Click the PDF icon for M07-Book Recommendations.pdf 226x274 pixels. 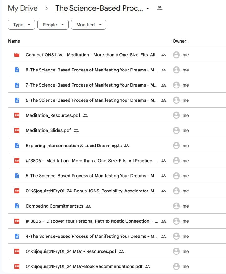[x=17, y=266]
